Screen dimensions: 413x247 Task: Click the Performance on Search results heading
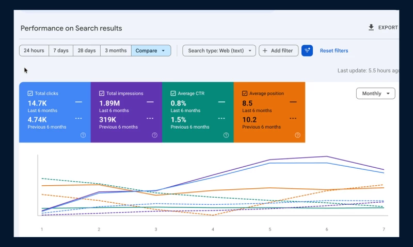click(x=71, y=28)
